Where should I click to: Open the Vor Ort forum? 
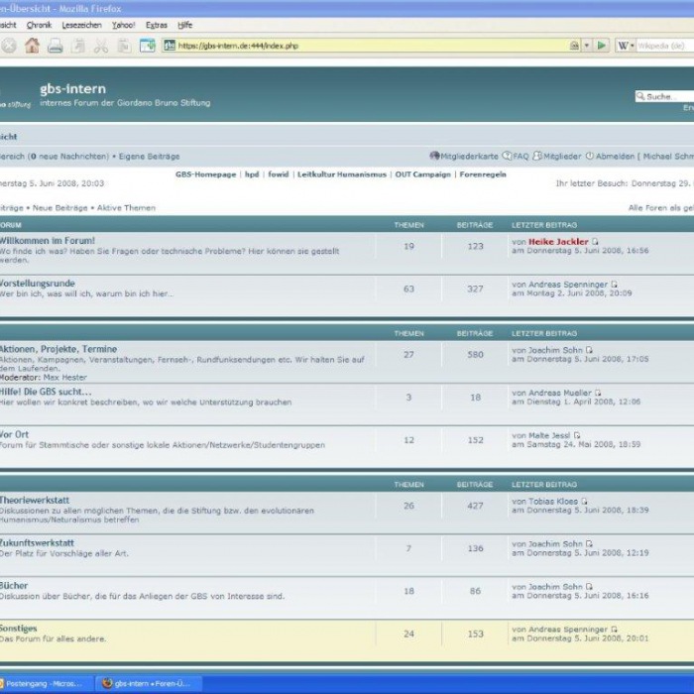[14, 434]
